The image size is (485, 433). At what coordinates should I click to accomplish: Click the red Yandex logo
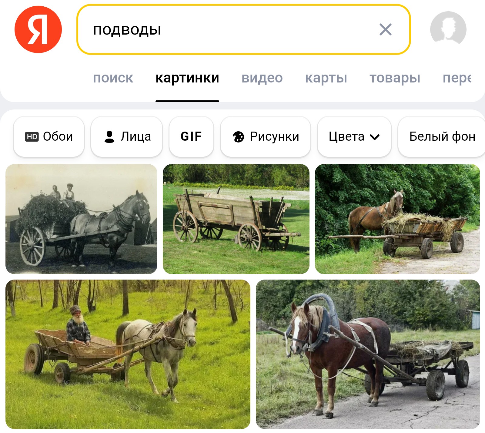[38, 29]
